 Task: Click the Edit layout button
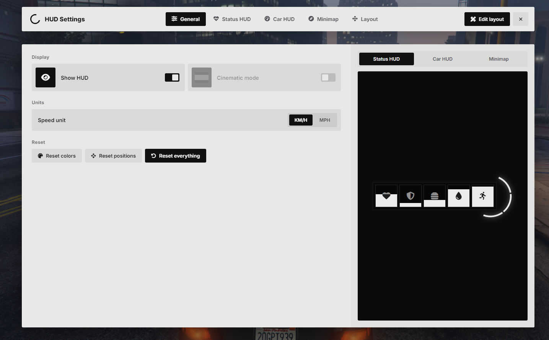pos(487,19)
